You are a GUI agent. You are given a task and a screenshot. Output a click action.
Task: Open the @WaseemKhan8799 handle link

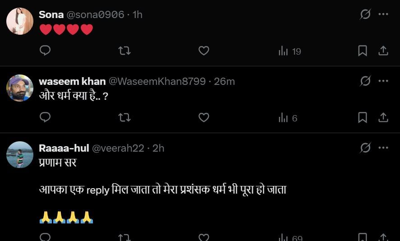pos(157,81)
